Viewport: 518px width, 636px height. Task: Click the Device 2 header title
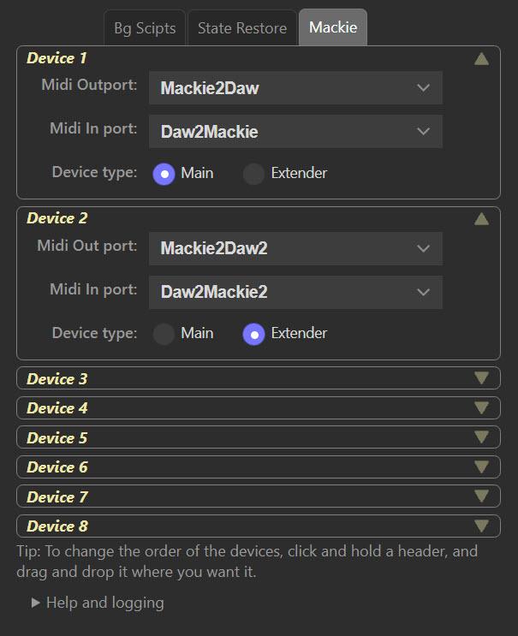[57, 218]
